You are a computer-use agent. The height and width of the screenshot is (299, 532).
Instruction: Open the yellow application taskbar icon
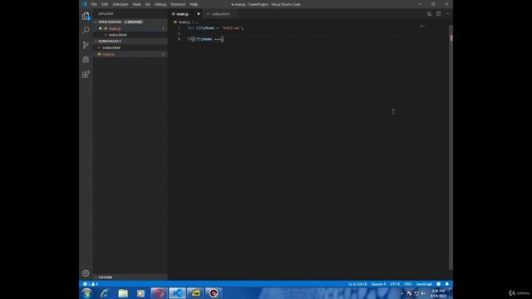[195, 293]
